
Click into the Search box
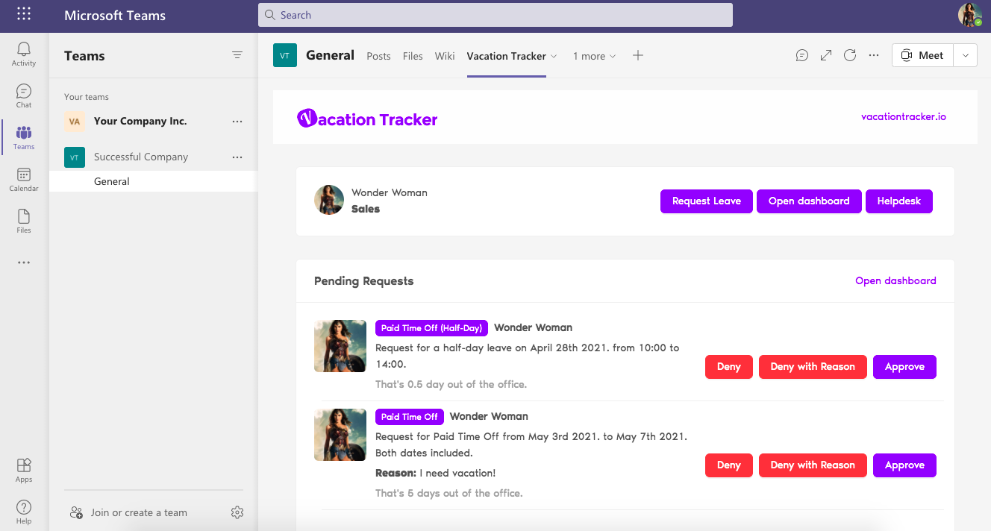pos(495,15)
